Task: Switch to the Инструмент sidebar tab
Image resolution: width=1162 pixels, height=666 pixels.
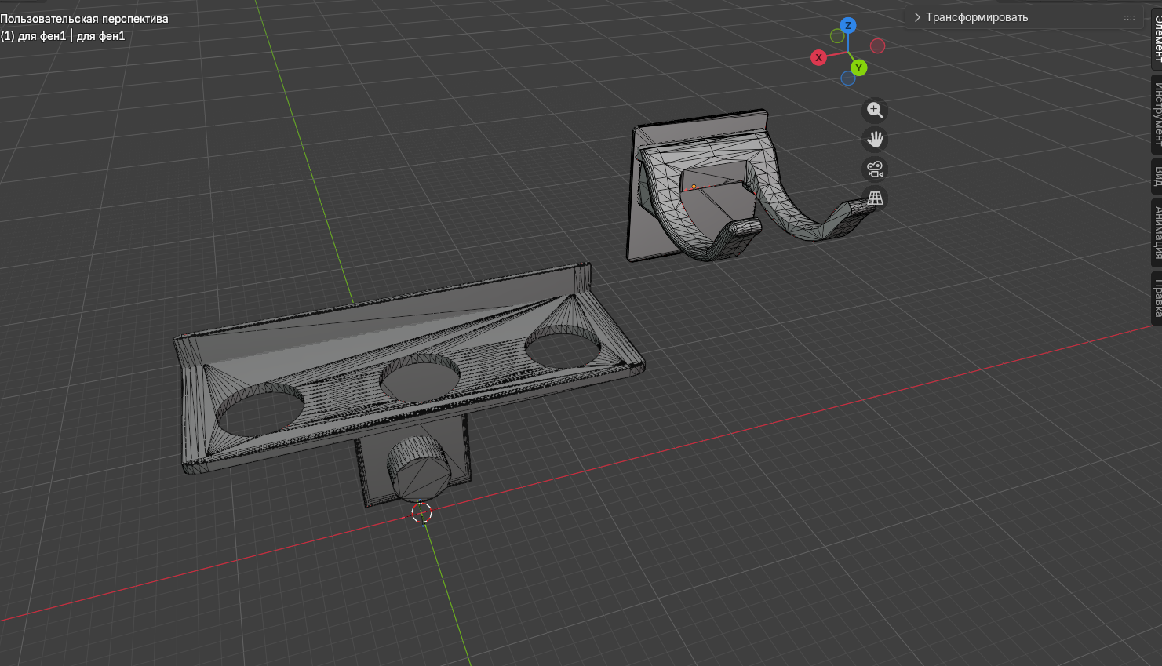Action: tap(1157, 113)
